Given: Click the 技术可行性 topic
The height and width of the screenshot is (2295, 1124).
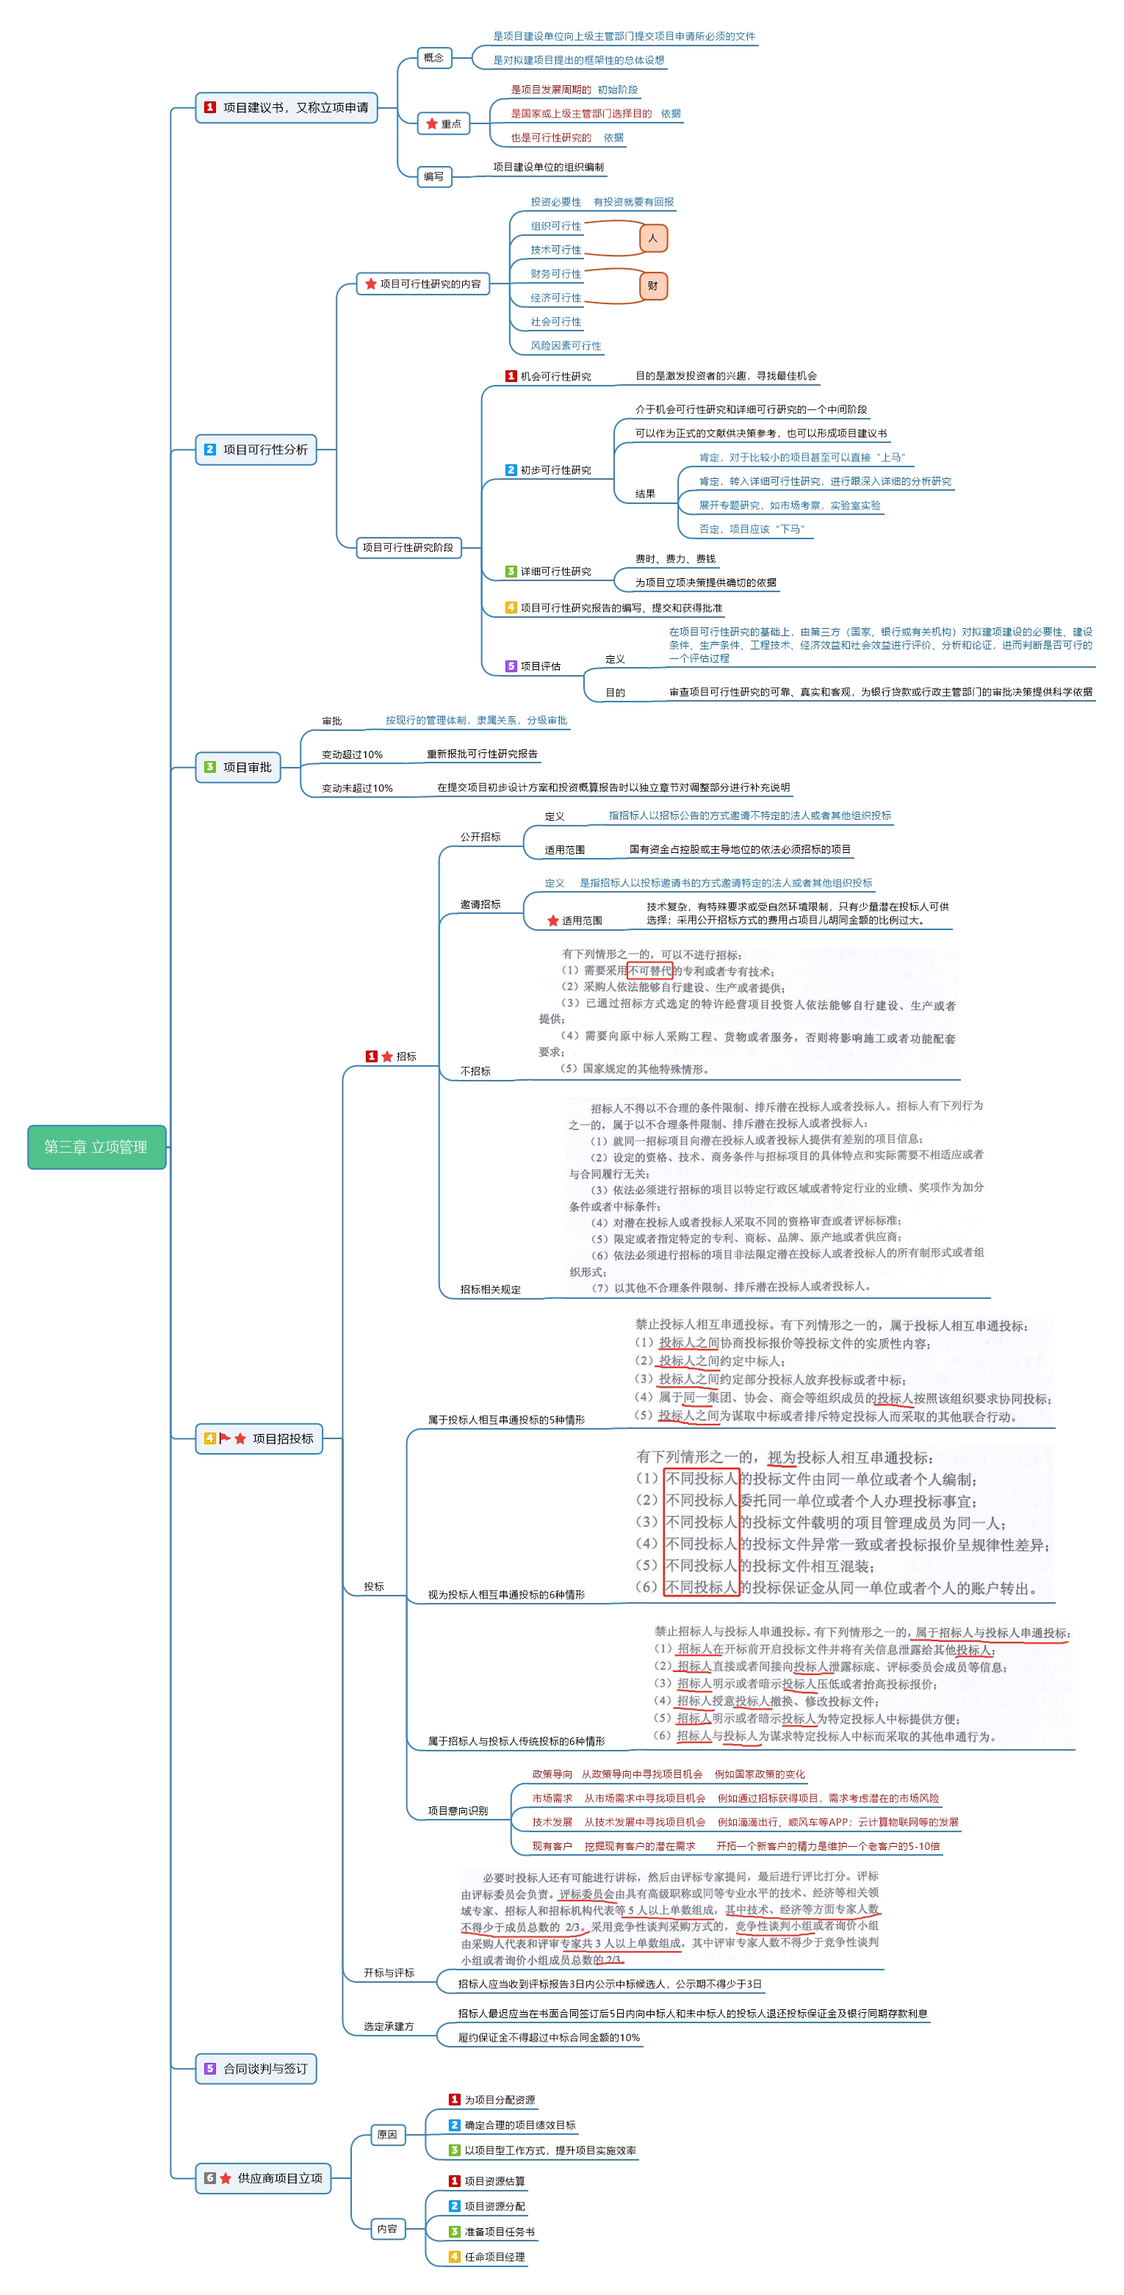Looking at the screenshot, I should pyautogui.click(x=556, y=251).
